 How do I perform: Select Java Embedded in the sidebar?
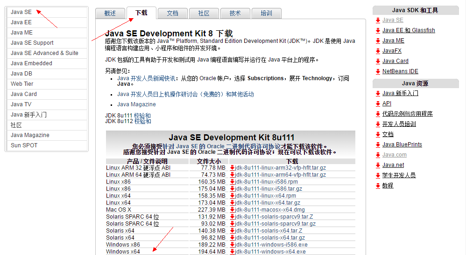click(x=47, y=63)
